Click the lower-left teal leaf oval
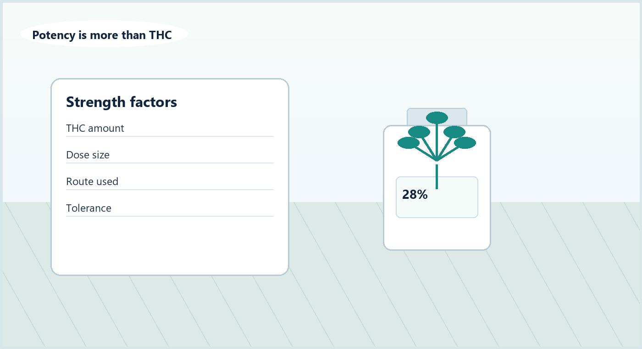 pos(409,143)
